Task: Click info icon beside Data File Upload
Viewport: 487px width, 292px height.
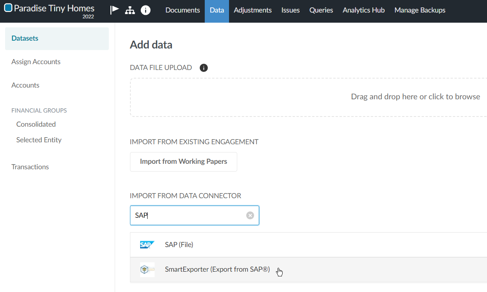Action: click(x=204, y=68)
